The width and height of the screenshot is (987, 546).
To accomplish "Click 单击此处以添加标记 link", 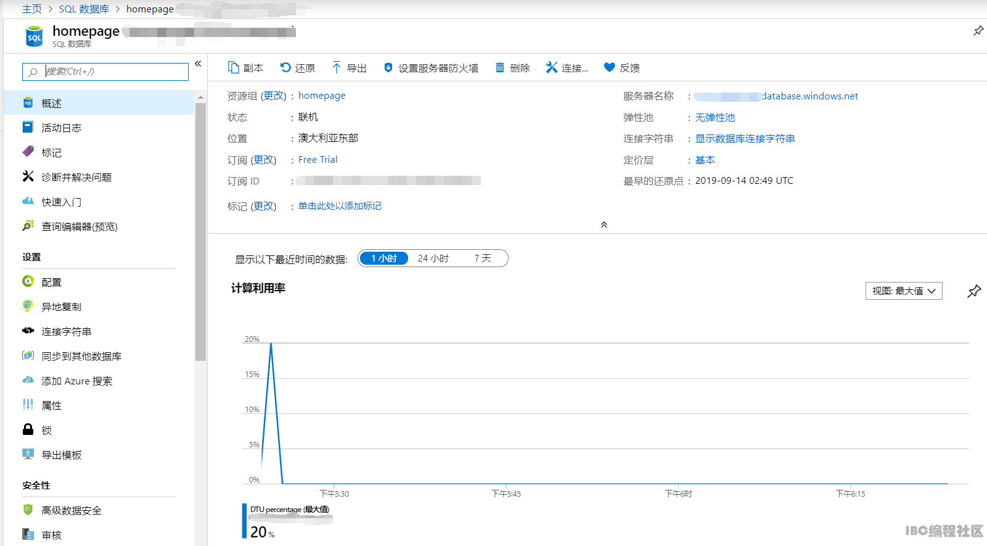I will tap(340, 206).
